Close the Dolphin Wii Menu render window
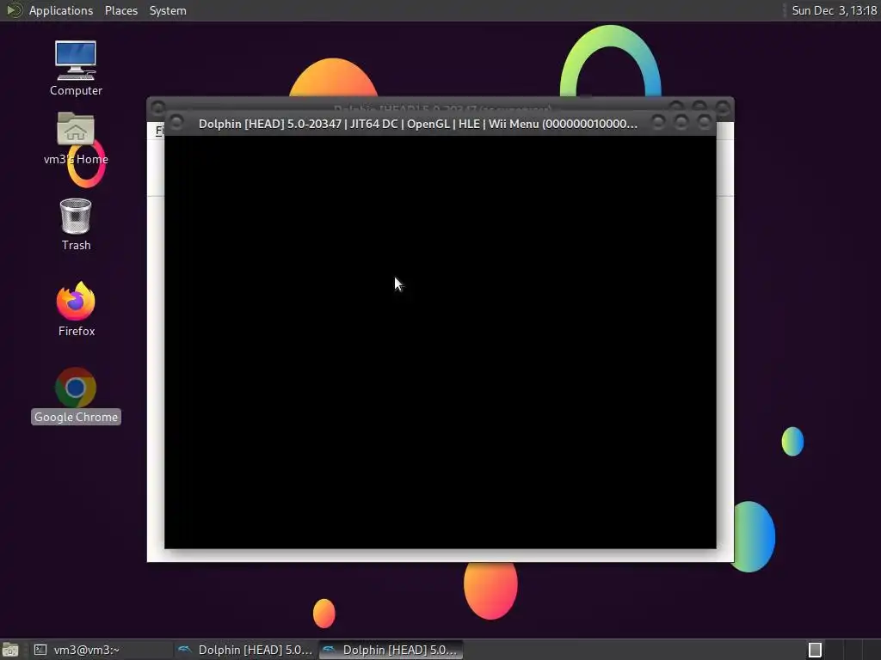Viewport: 881px width, 660px height. tap(704, 122)
